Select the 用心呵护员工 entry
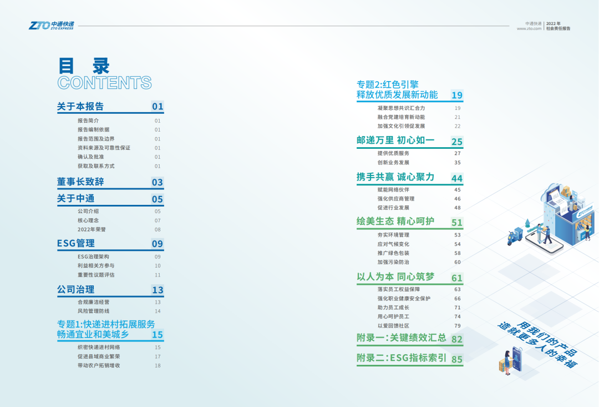The height and width of the screenshot is (407, 599). (393, 316)
